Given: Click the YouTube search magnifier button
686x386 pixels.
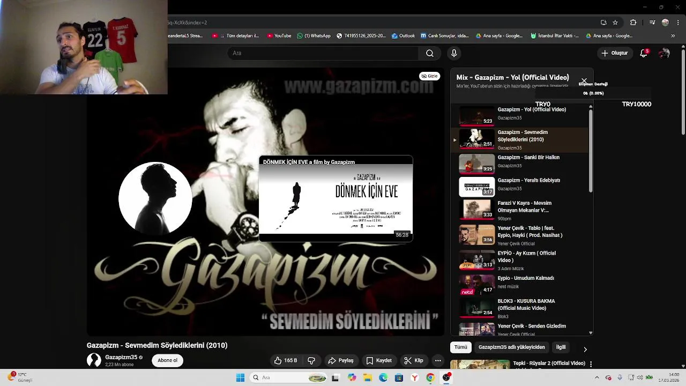Looking at the screenshot, I should (x=430, y=53).
